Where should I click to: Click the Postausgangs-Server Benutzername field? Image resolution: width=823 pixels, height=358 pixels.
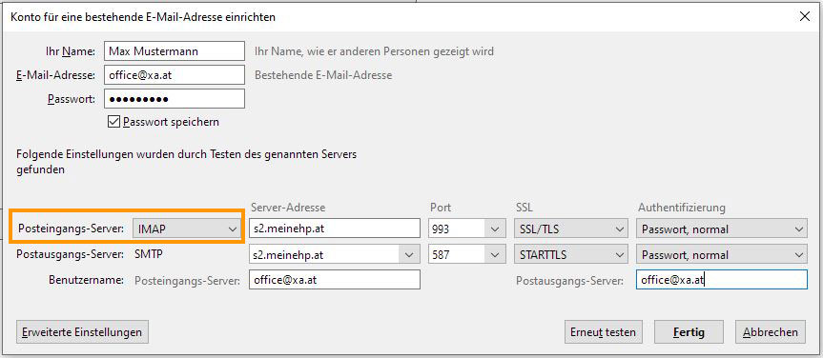[721, 280]
